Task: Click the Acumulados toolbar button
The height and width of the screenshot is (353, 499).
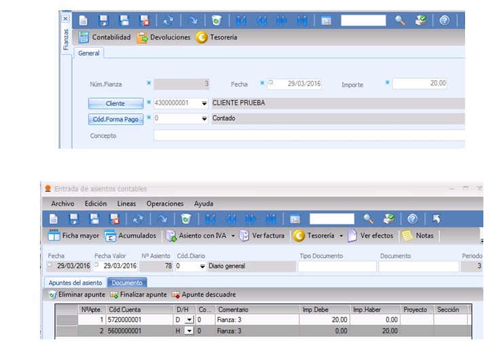Action: (131, 236)
